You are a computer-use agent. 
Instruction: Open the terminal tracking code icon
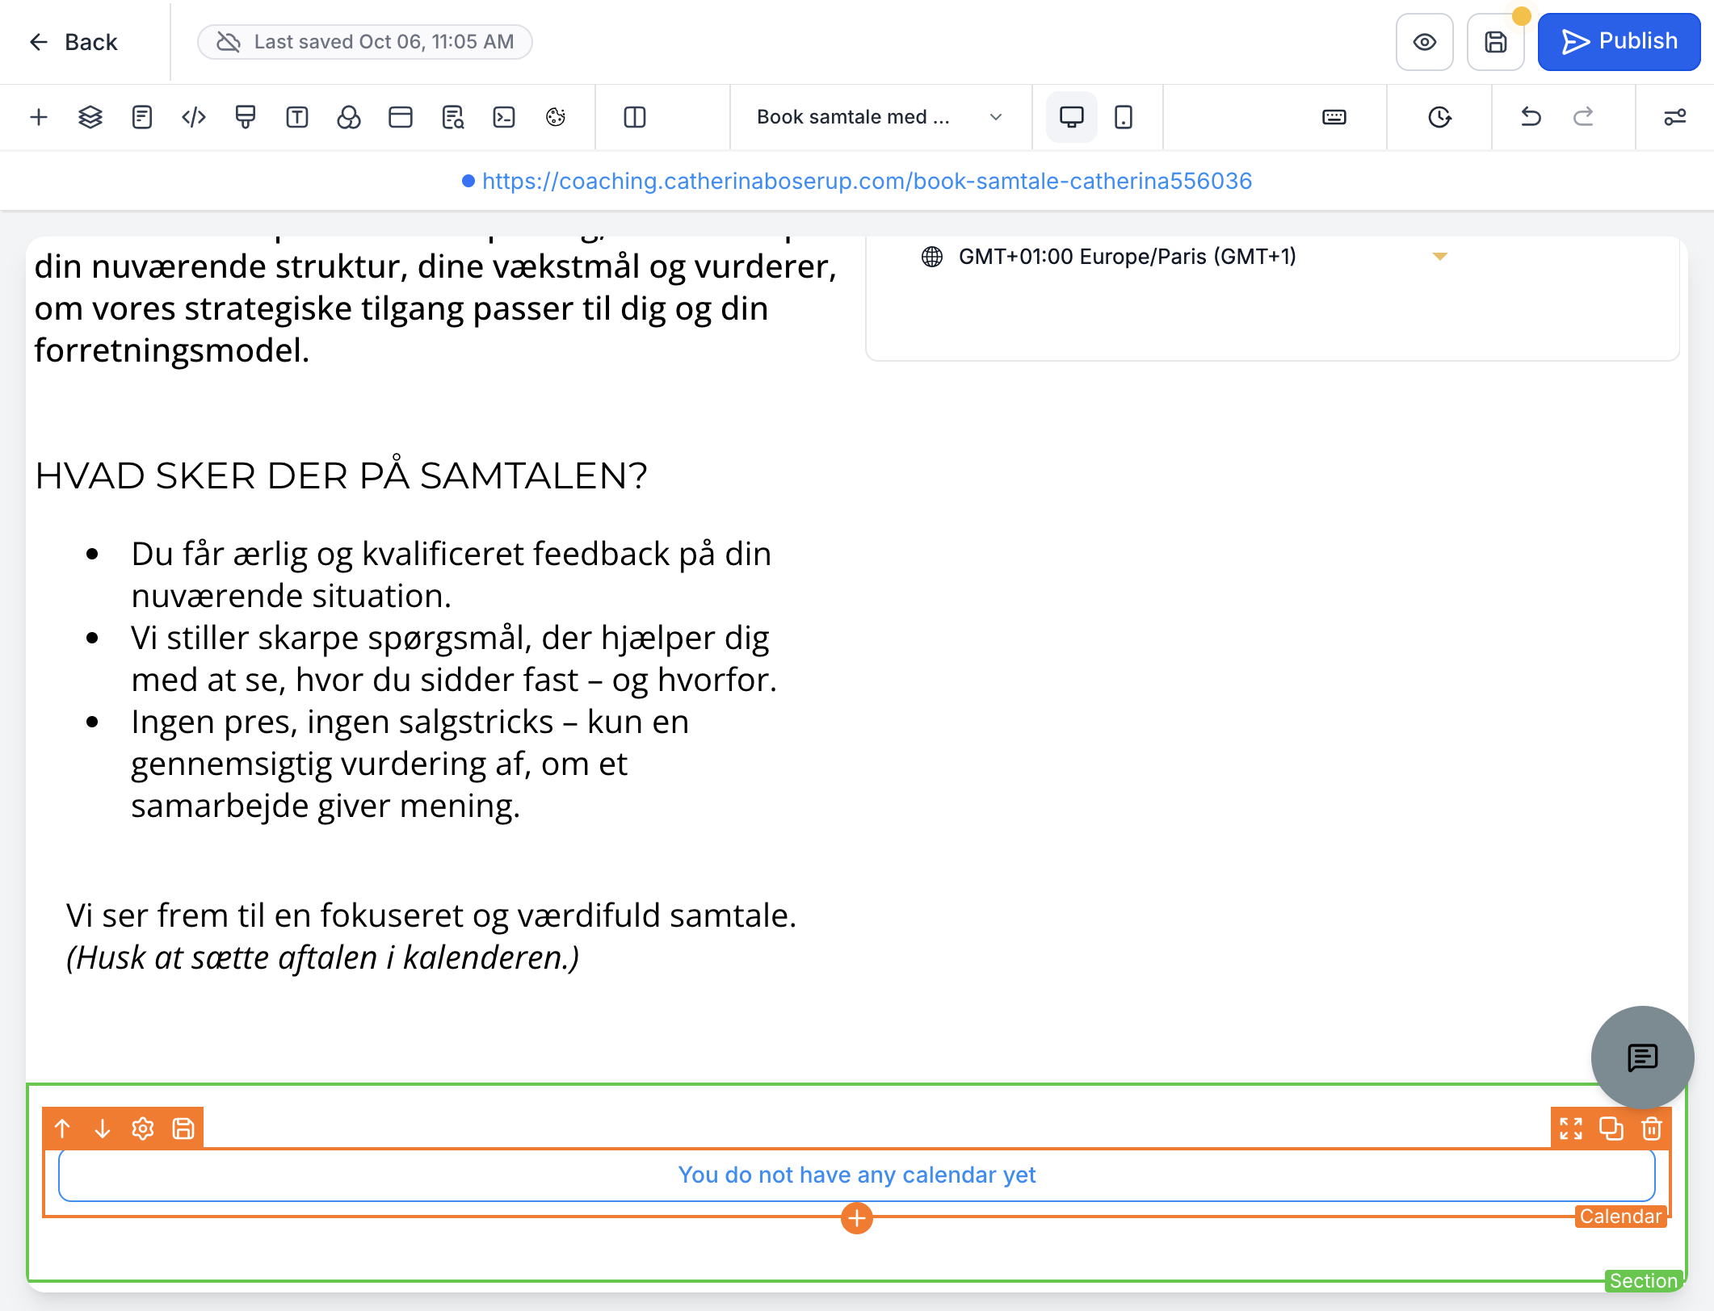click(x=504, y=117)
